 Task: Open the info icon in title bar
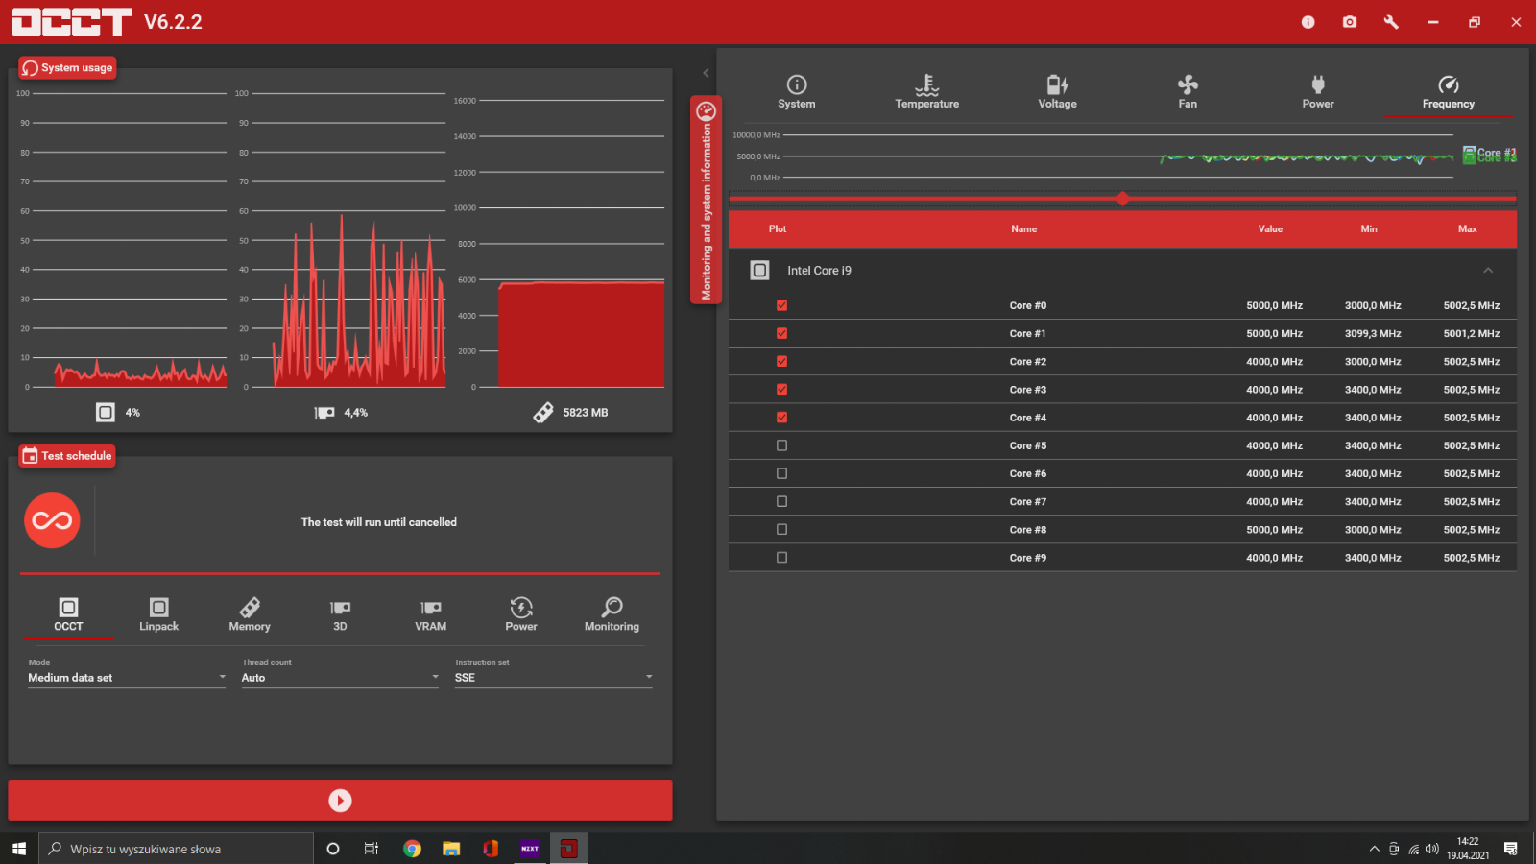coord(1308,22)
